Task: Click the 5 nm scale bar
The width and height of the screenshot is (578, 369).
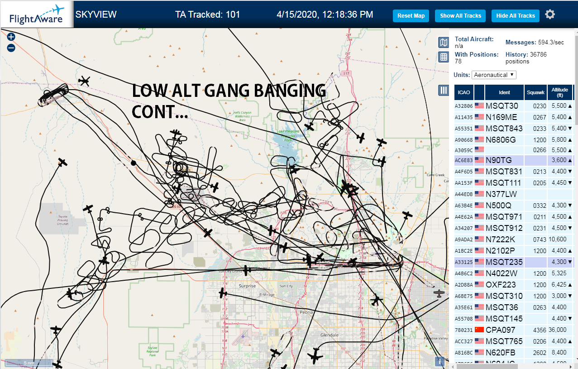Action: 29,363
